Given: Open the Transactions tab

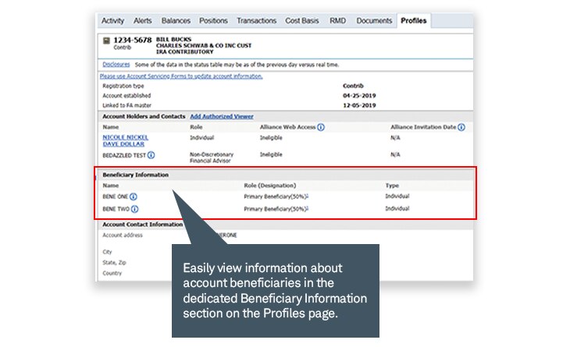Looking at the screenshot, I should point(257,21).
